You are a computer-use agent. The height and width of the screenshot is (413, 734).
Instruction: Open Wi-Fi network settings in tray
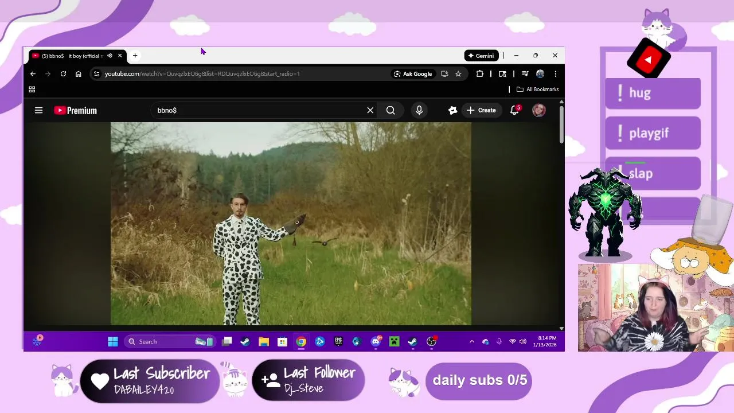coord(512,341)
